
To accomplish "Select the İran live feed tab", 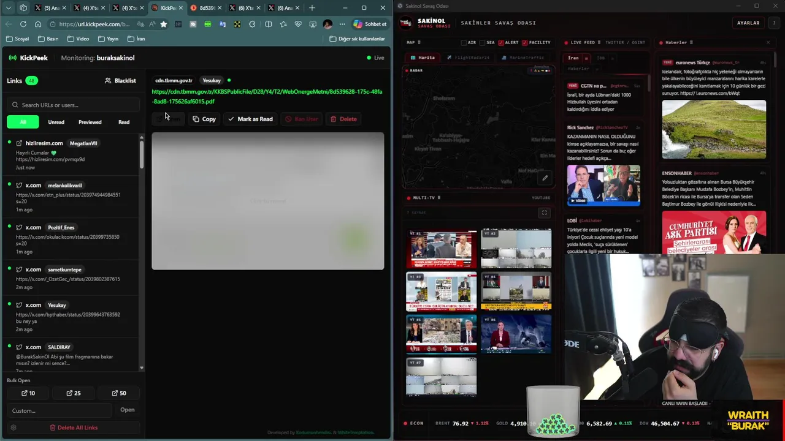I will (x=573, y=58).
